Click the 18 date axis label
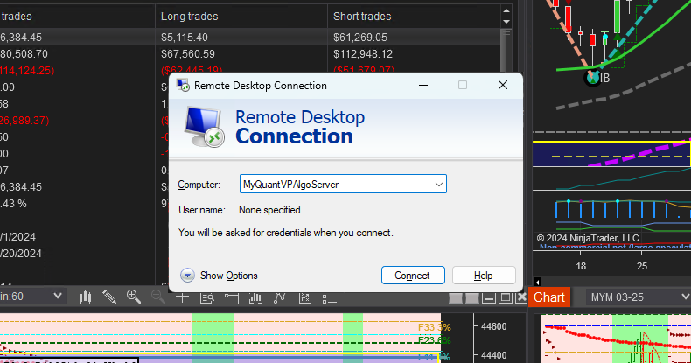The width and height of the screenshot is (691, 363). click(581, 266)
